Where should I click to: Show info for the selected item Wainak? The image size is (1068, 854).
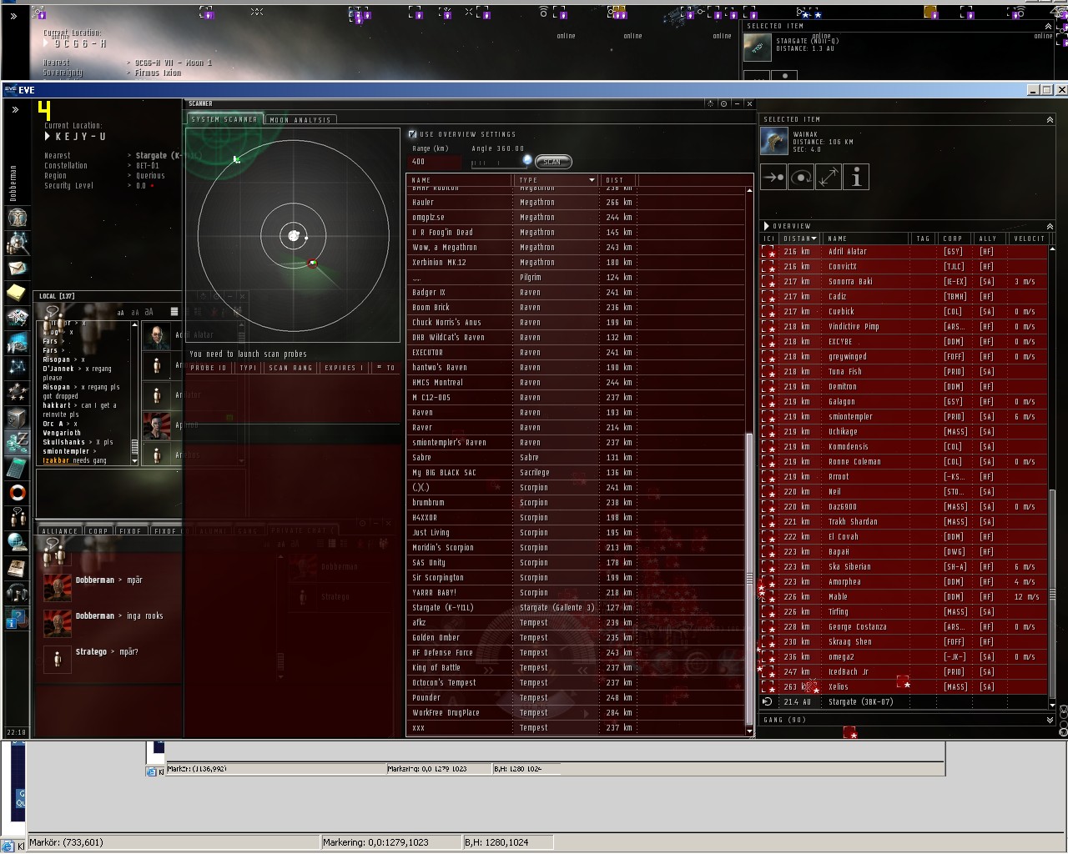[856, 177]
